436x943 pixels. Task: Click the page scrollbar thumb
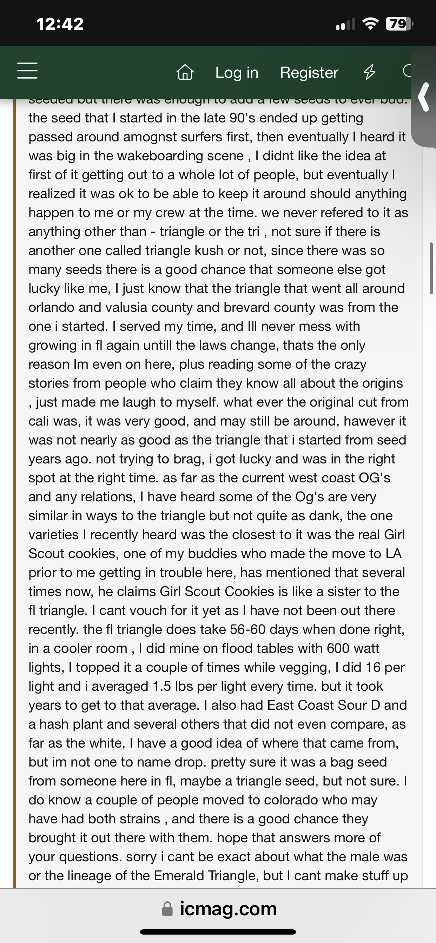431,268
